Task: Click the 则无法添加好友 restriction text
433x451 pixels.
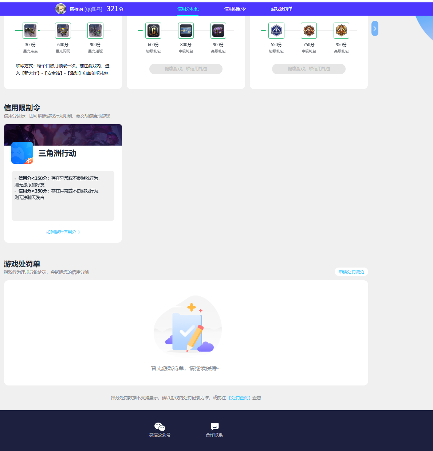Action: click(x=29, y=185)
